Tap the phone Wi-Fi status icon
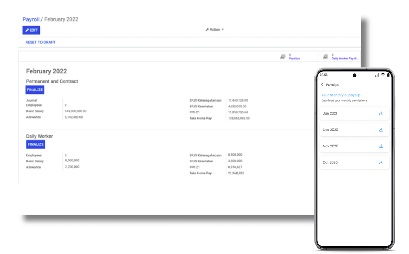 pos(383,75)
